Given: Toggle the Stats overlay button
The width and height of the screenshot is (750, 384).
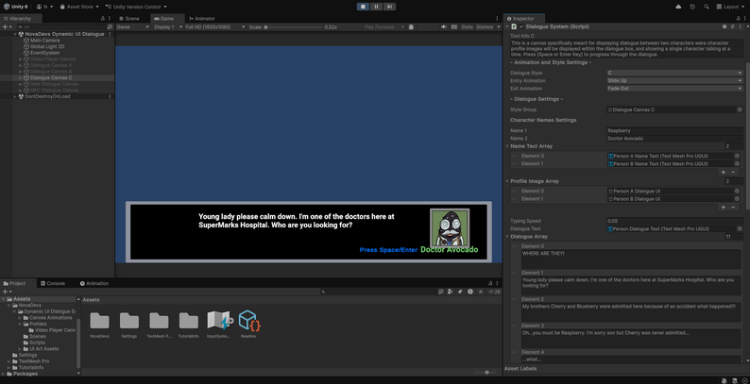Looking at the screenshot, I should (x=467, y=27).
